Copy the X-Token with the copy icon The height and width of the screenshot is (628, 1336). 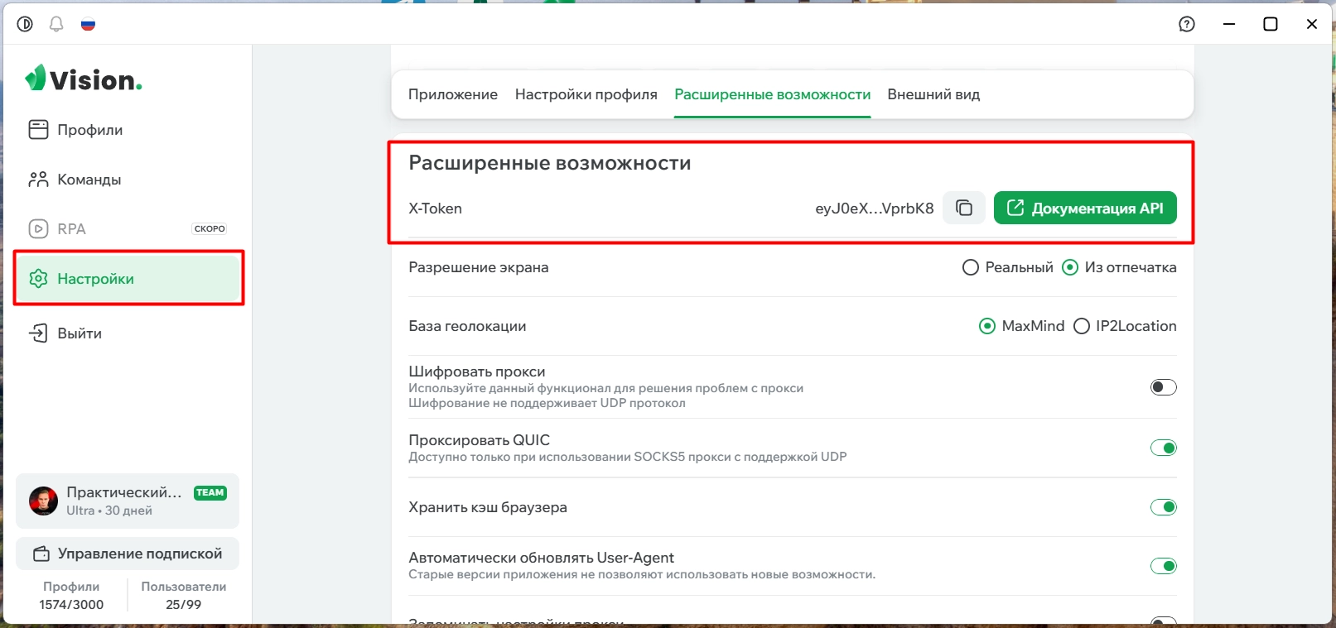click(964, 208)
